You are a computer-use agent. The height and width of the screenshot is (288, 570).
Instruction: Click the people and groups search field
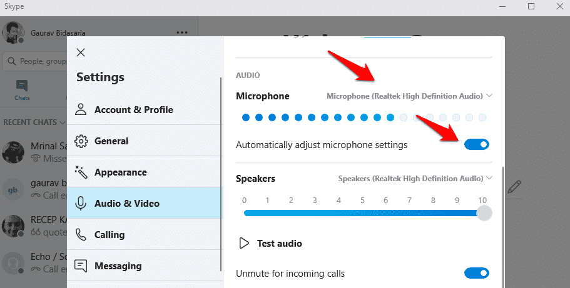click(x=35, y=61)
